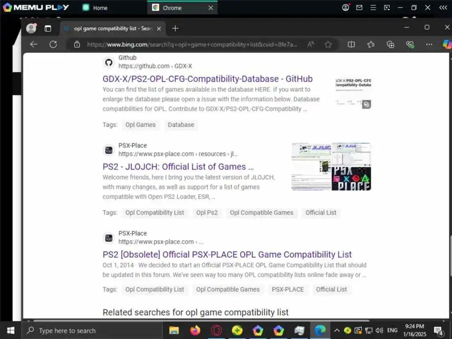Click the Windows taskbar search box
The image size is (452, 339).
[x=92, y=331]
